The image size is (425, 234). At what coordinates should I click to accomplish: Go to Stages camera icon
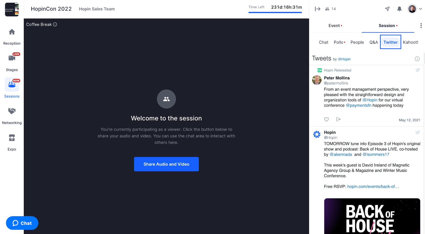coord(12,58)
